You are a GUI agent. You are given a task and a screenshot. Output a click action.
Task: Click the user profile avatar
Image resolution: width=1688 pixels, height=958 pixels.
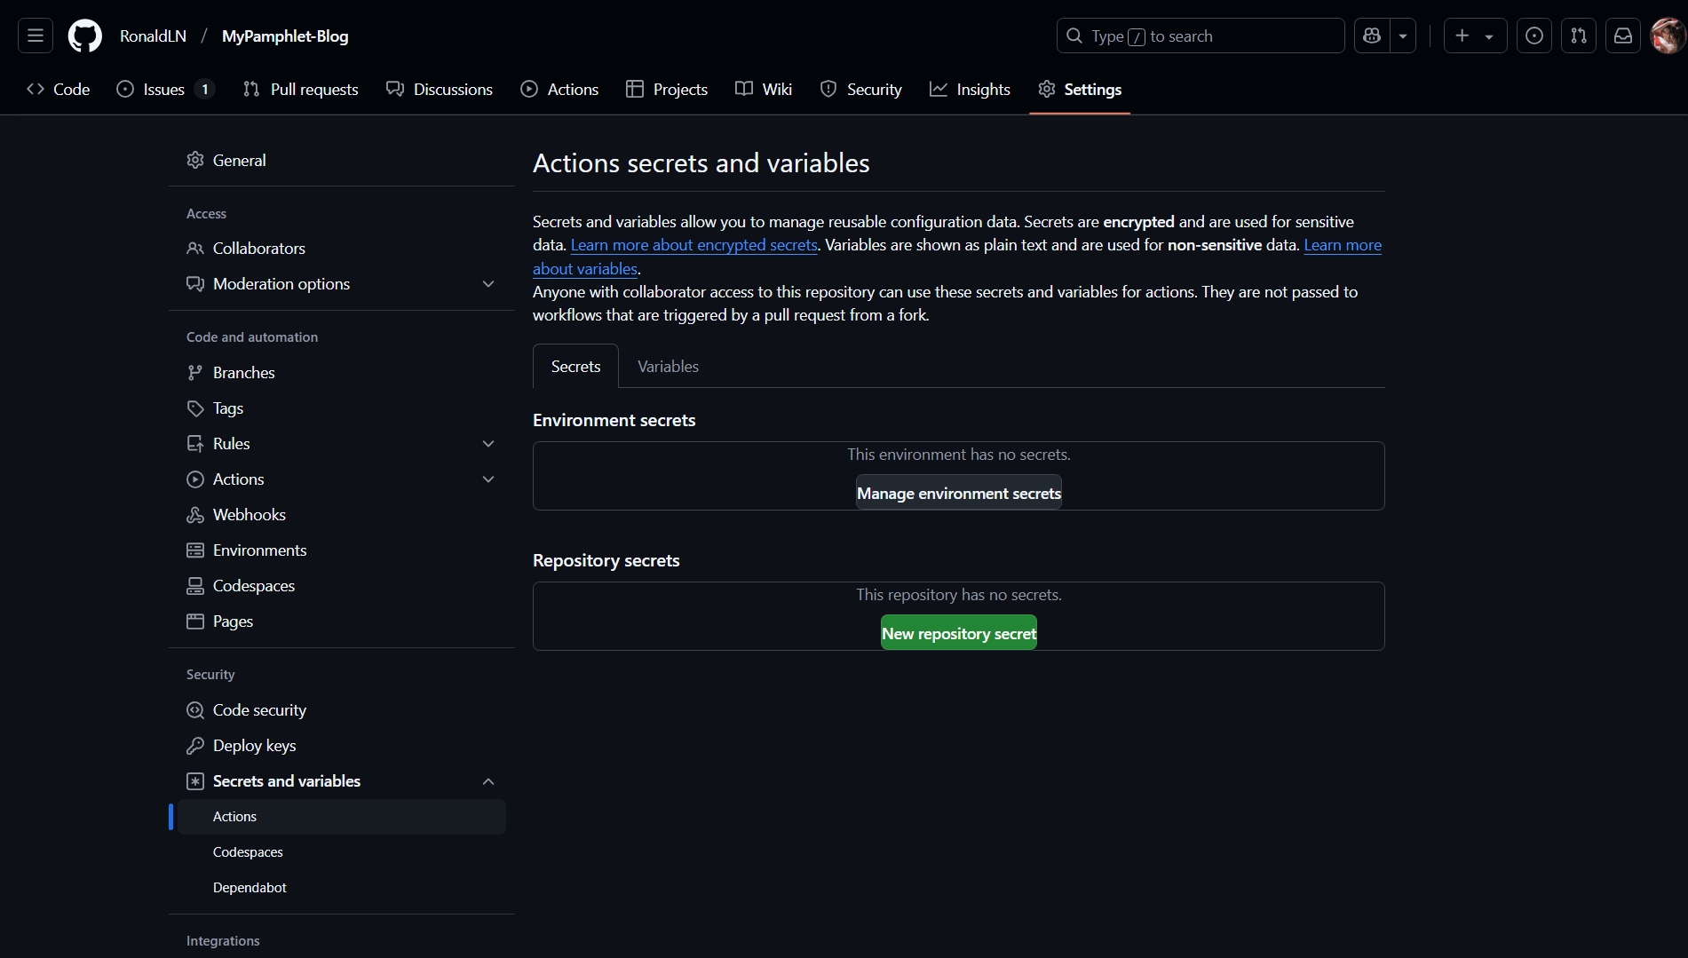coord(1667,36)
